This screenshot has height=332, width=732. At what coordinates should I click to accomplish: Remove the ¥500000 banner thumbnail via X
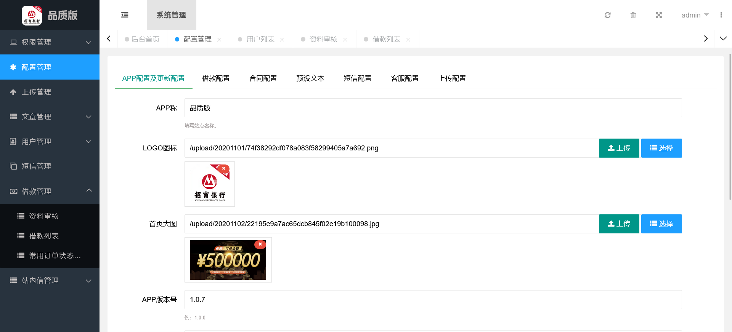click(260, 244)
